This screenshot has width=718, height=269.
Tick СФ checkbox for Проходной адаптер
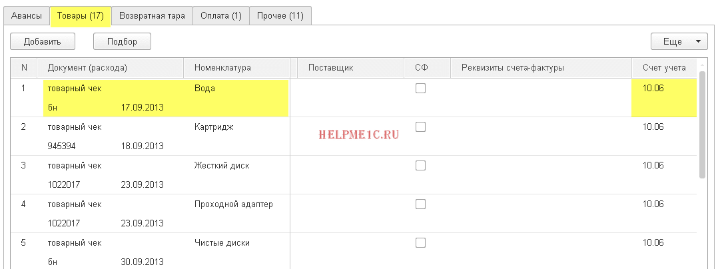(x=420, y=204)
